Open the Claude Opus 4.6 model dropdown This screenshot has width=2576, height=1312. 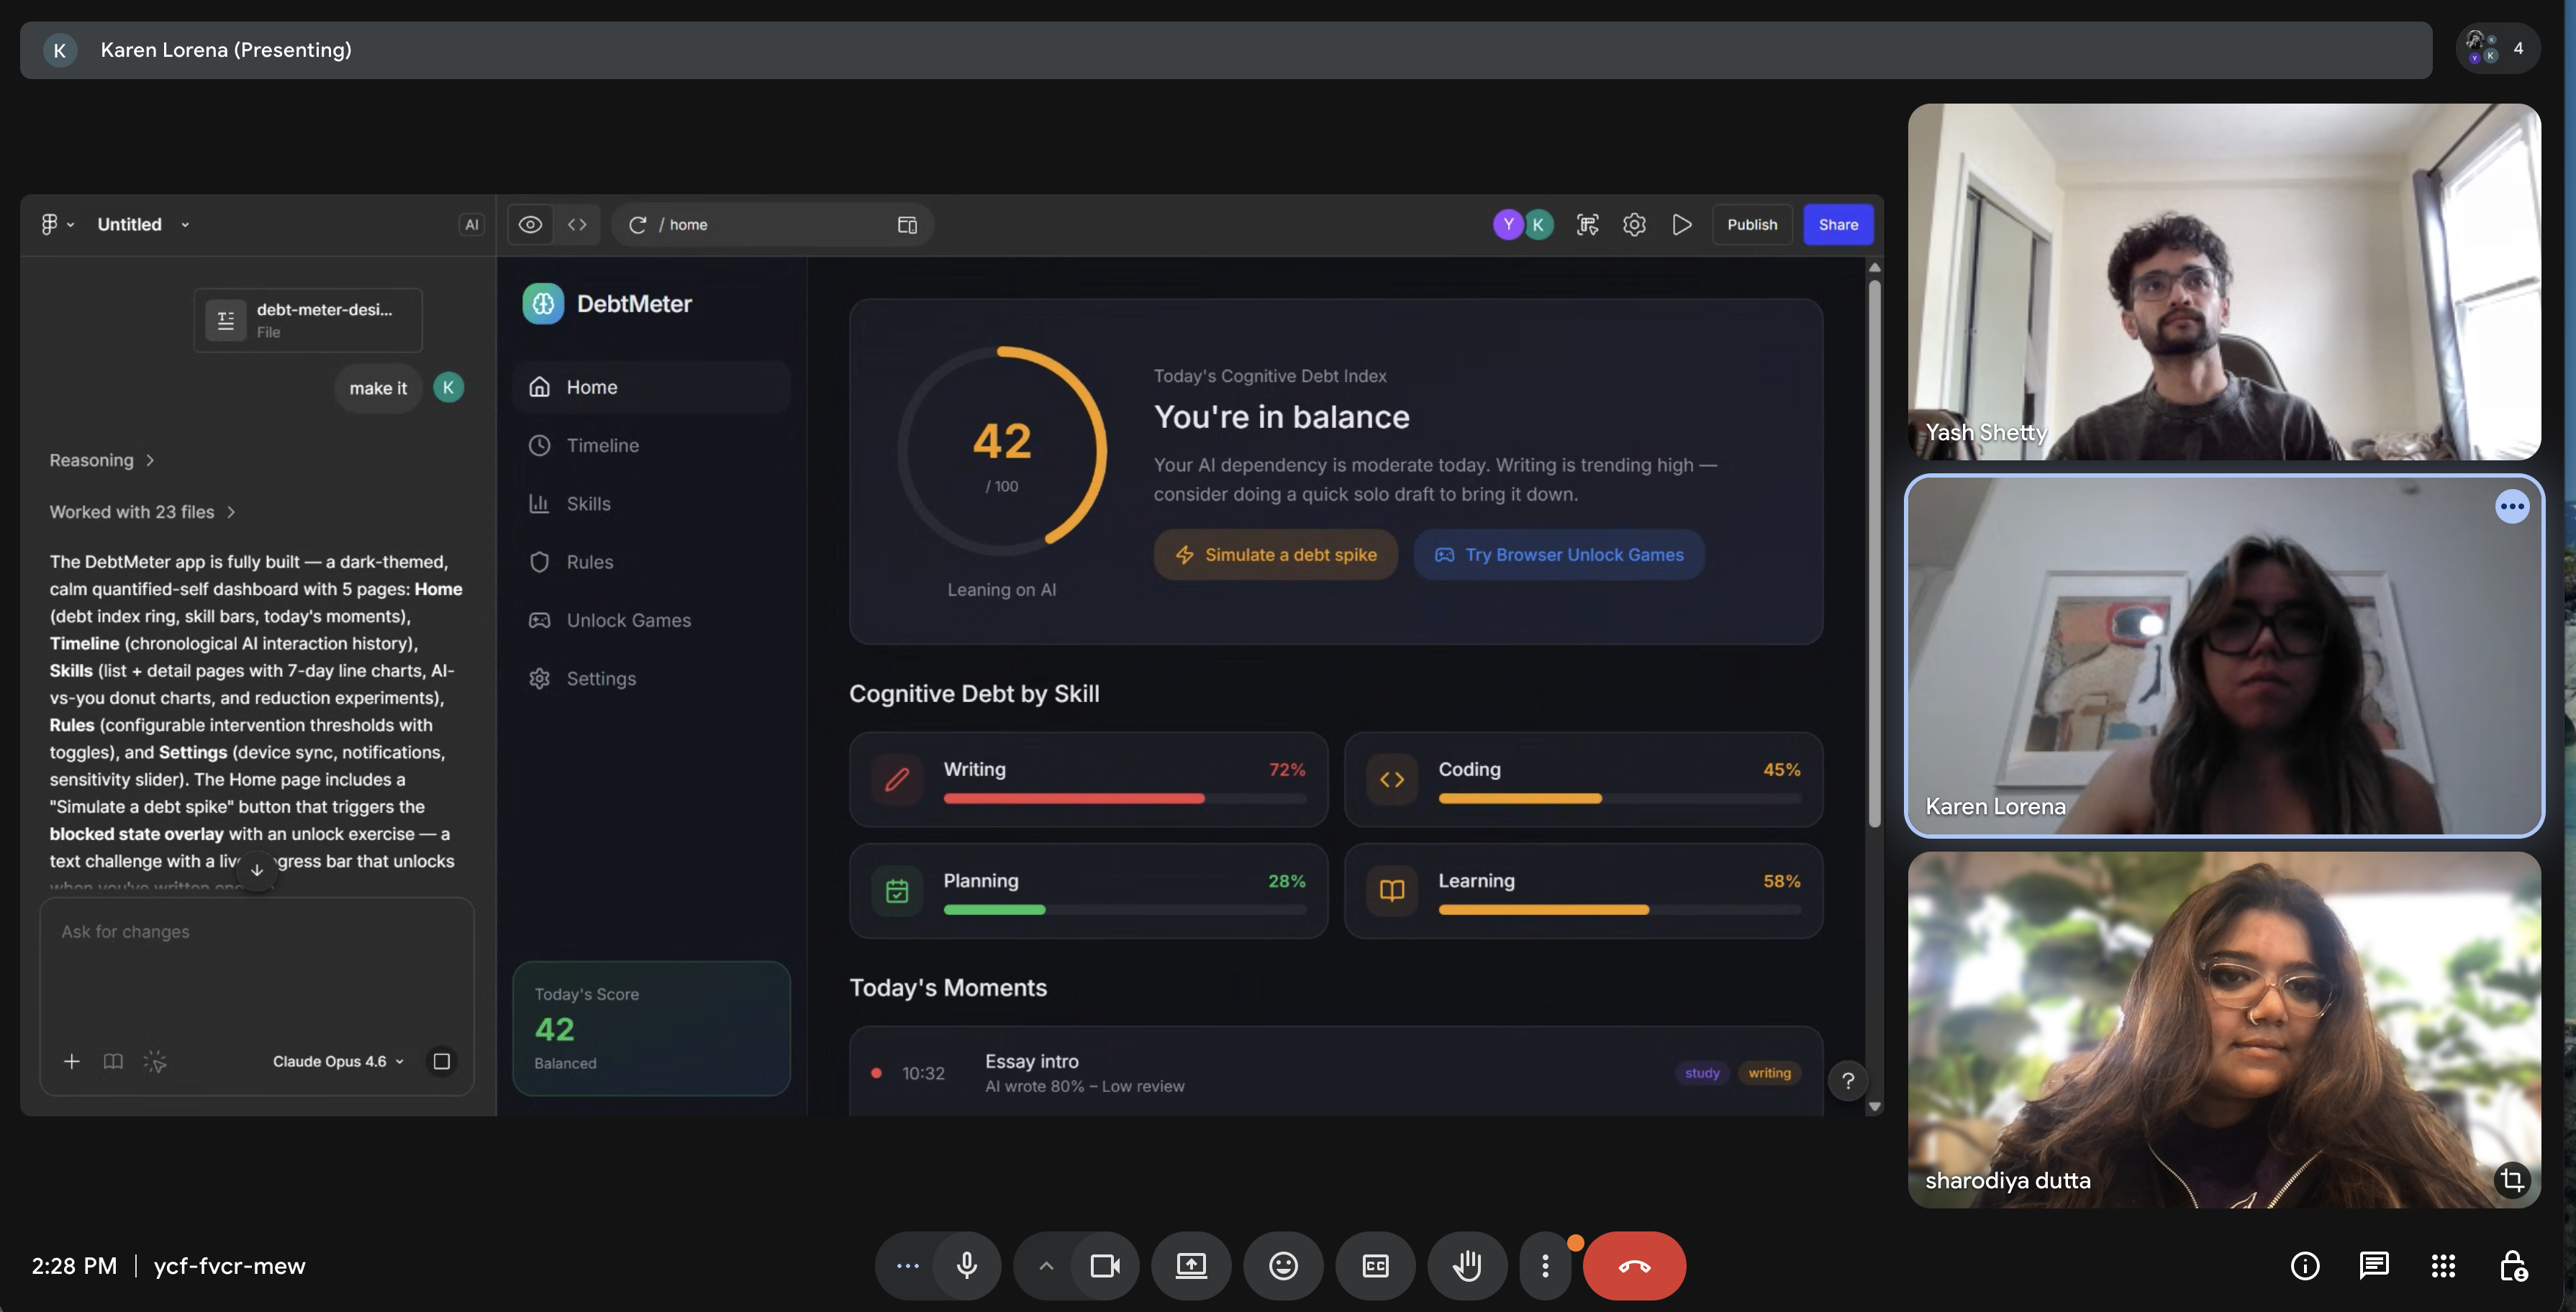tap(338, 1061)
